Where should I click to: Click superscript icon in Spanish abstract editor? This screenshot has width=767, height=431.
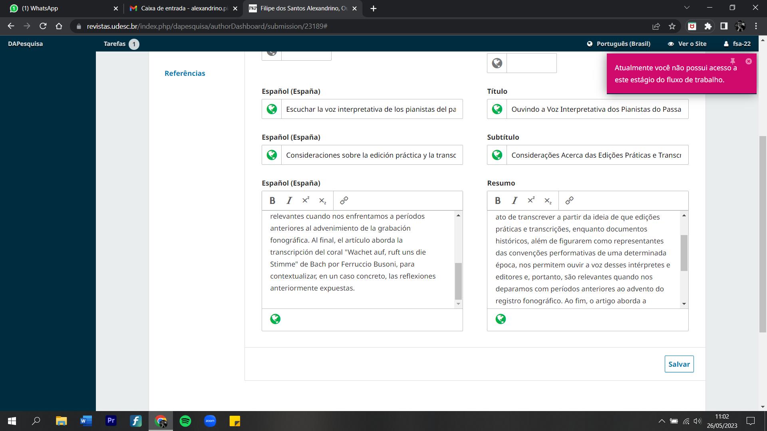point(306,200)
